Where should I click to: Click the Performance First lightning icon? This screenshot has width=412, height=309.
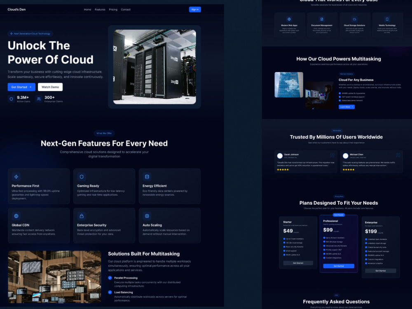click(x=16, y=177)
